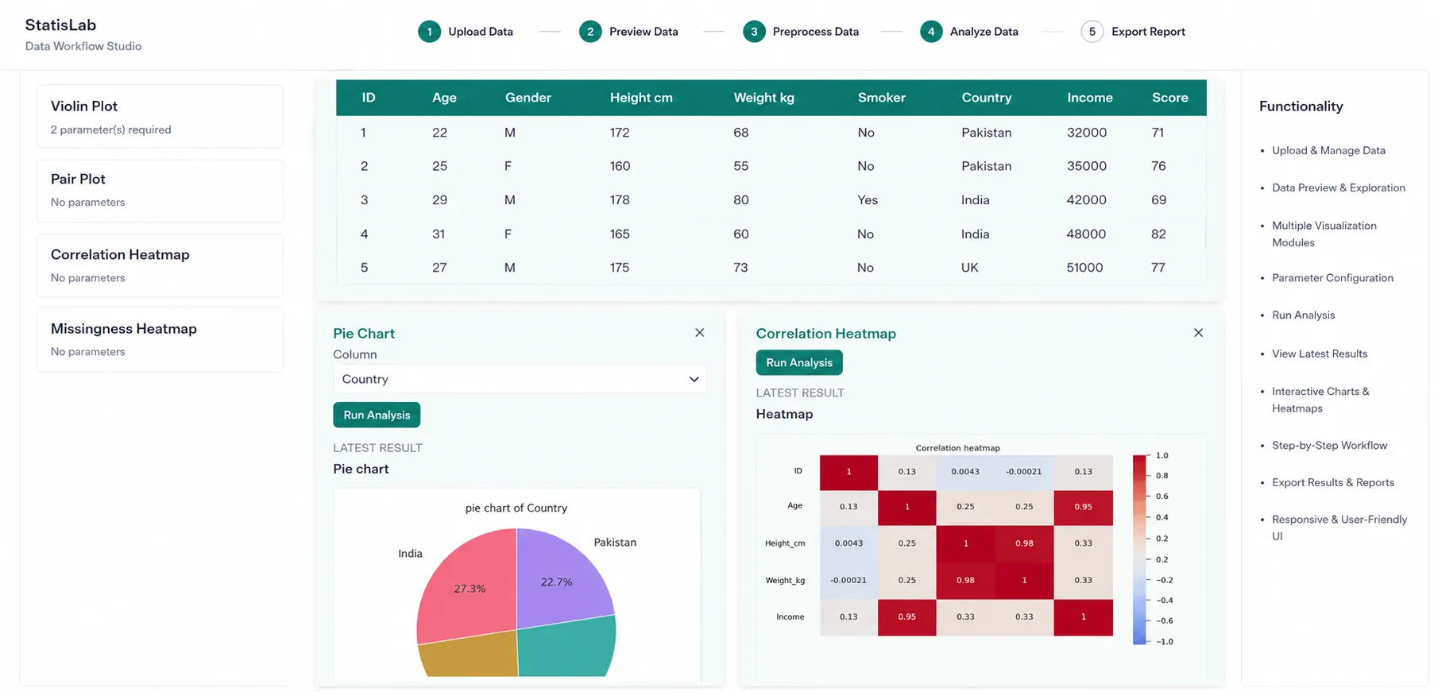
Task: Click step 1 Upload Data circle
Action: 429,32
